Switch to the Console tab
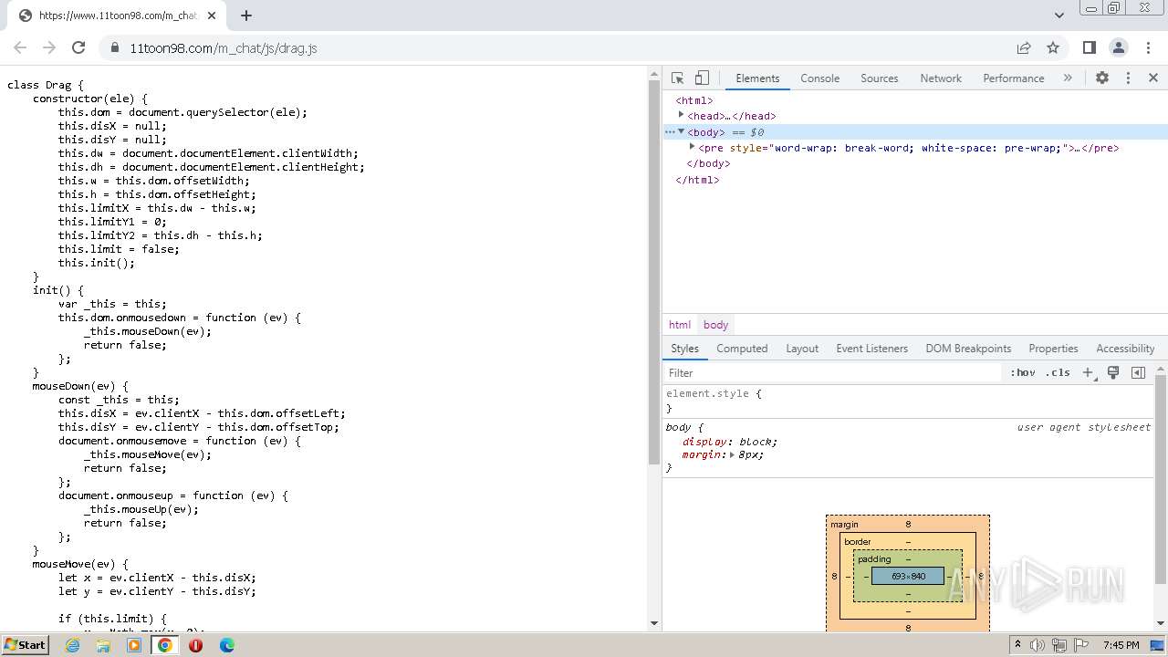 (x=819, y=78)
